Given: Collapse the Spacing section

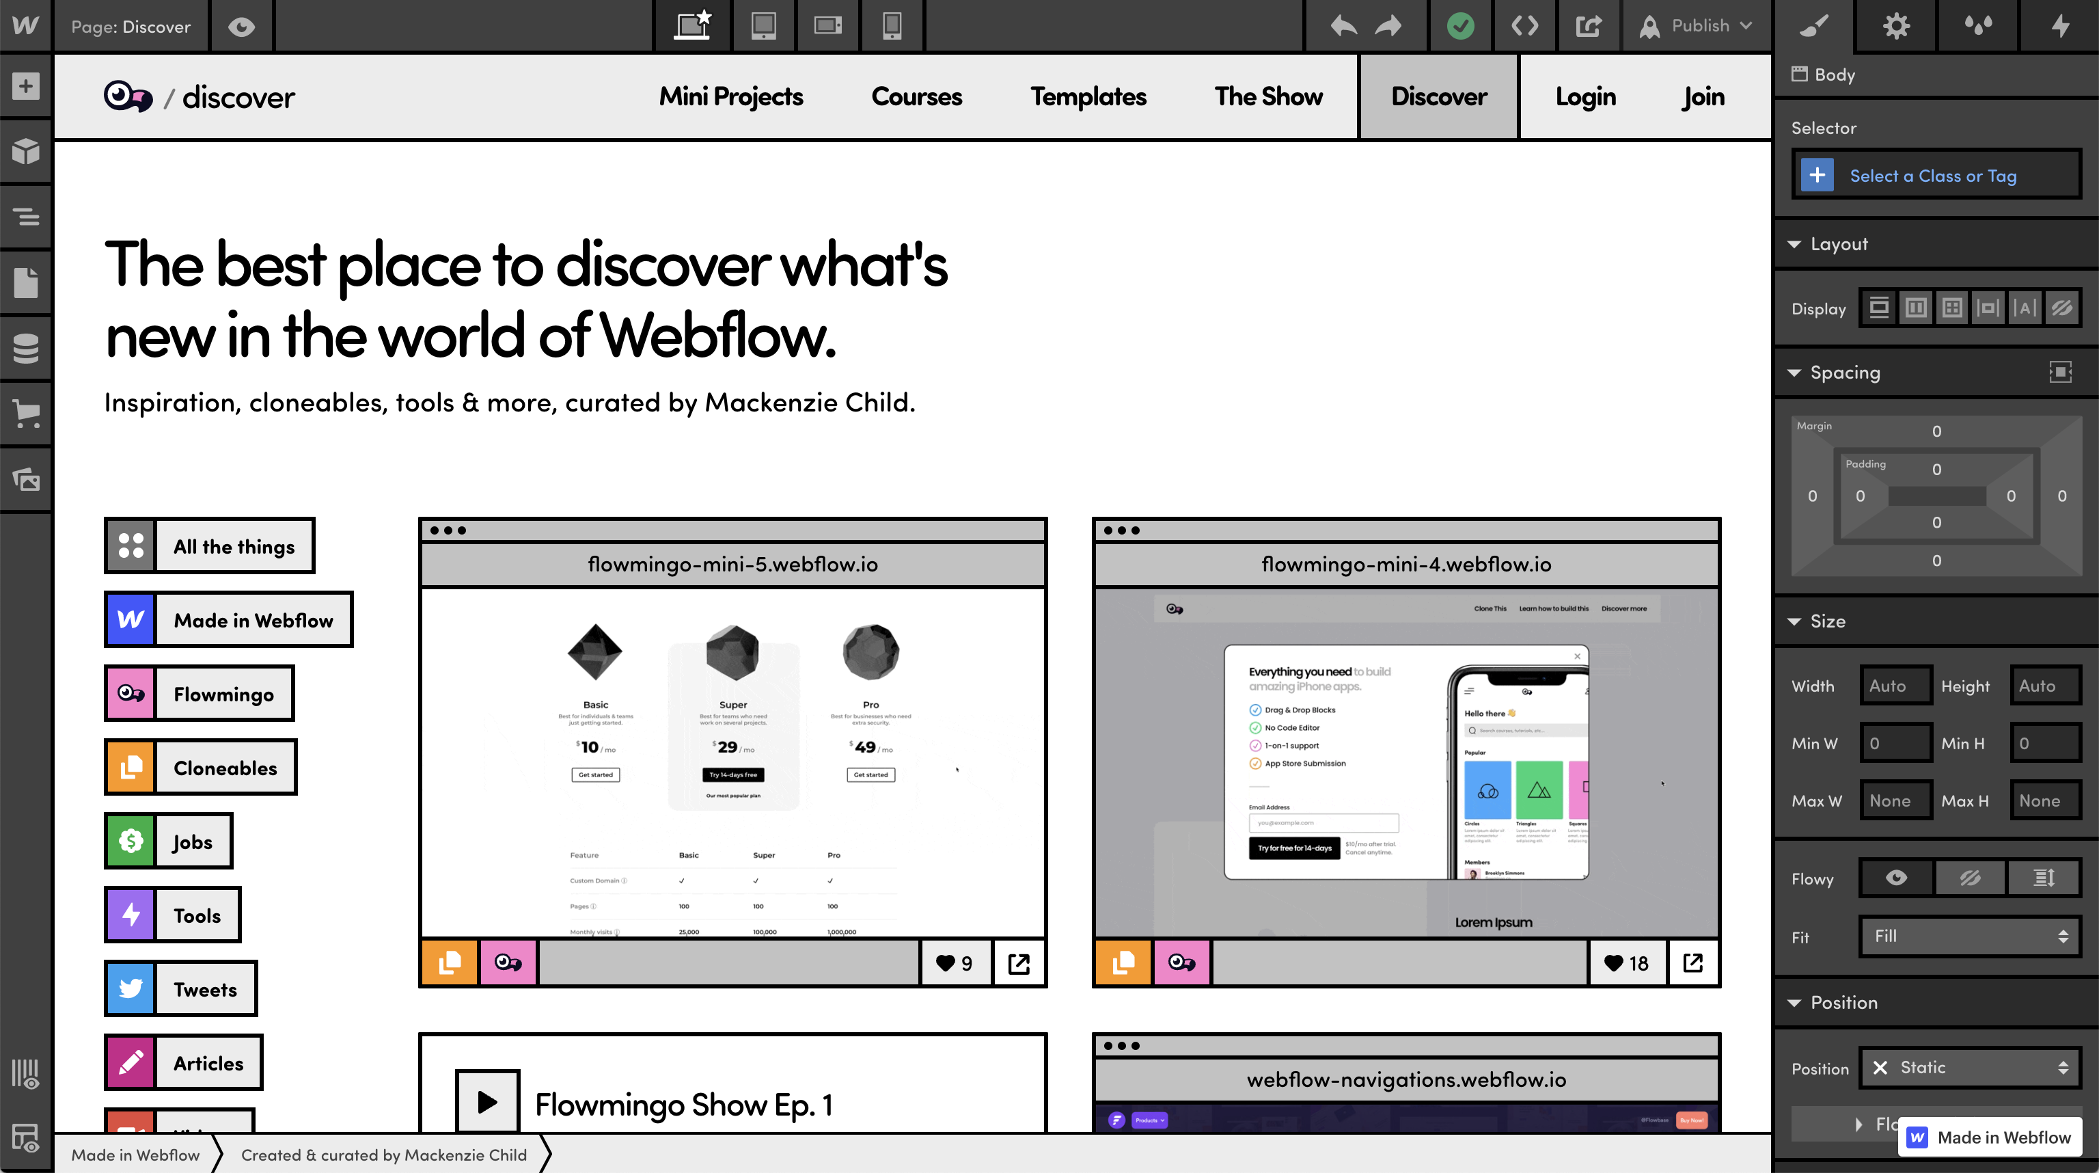Looking at the screenshot, I should pos(1794,373).
